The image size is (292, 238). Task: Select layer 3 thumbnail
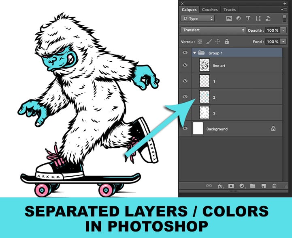click(204, 113)
